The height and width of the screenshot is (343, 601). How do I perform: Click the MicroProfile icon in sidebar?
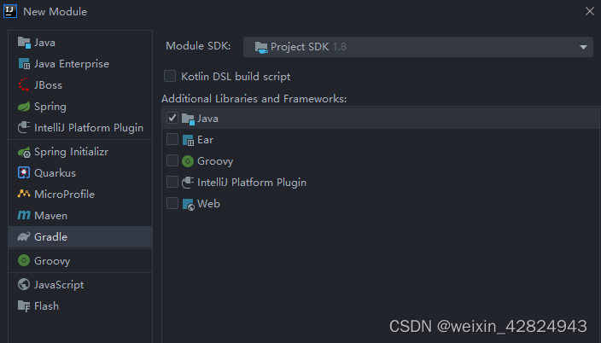[x=24, y=194]
